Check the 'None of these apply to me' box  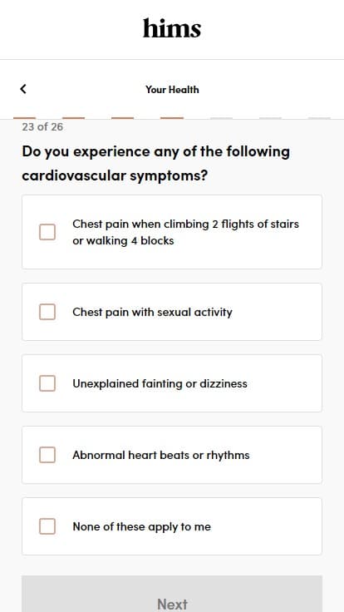[47, 526]
